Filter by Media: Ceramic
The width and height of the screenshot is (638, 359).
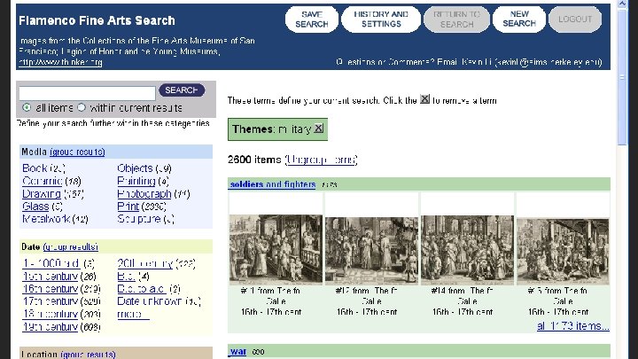coord(43,181)
